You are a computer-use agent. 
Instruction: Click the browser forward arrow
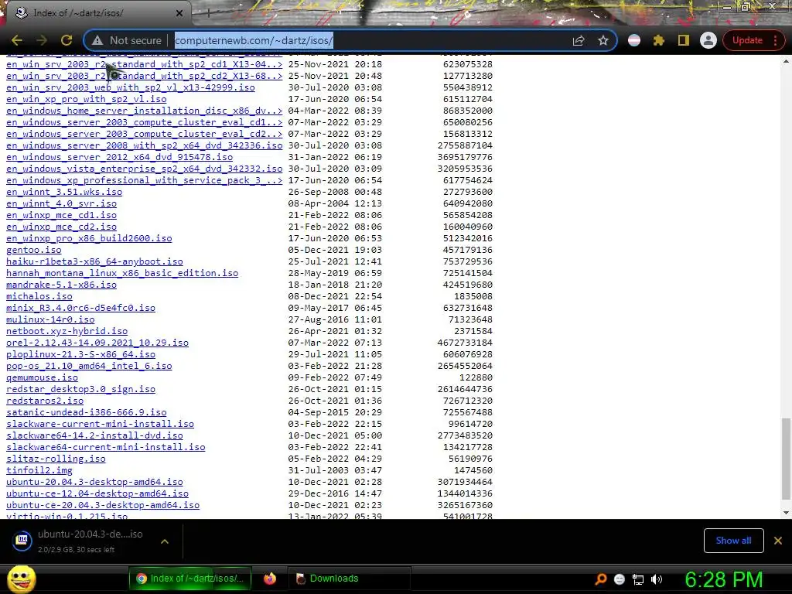click(42, 40)
